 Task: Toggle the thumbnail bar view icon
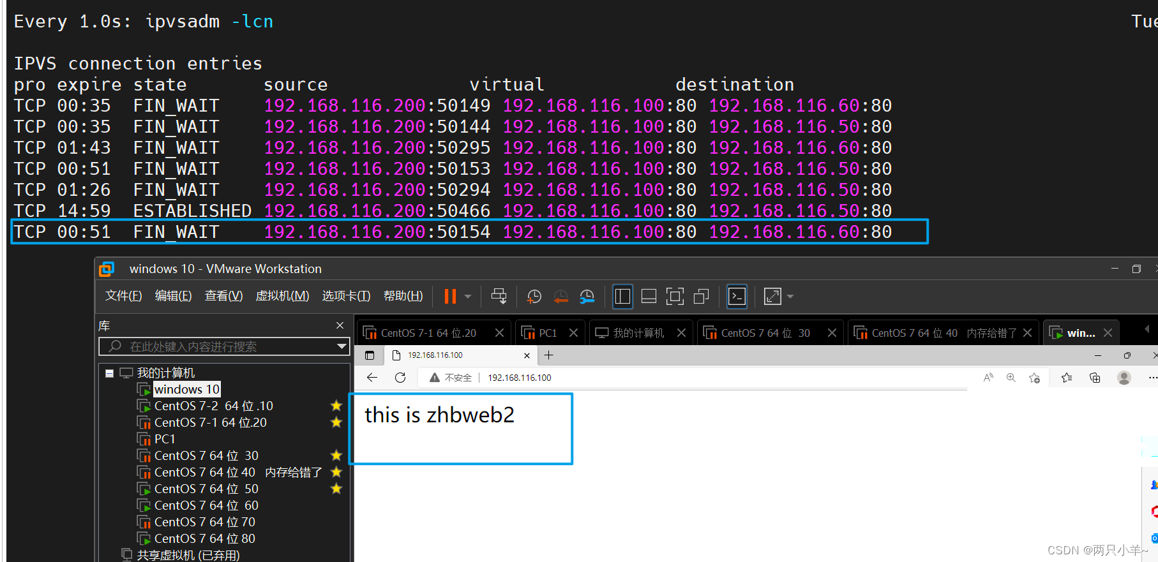649,296
